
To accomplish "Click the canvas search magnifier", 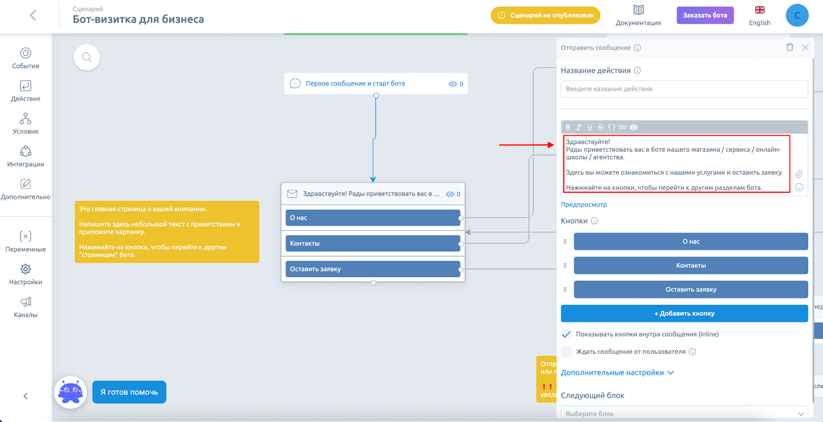I will [87, 57].
